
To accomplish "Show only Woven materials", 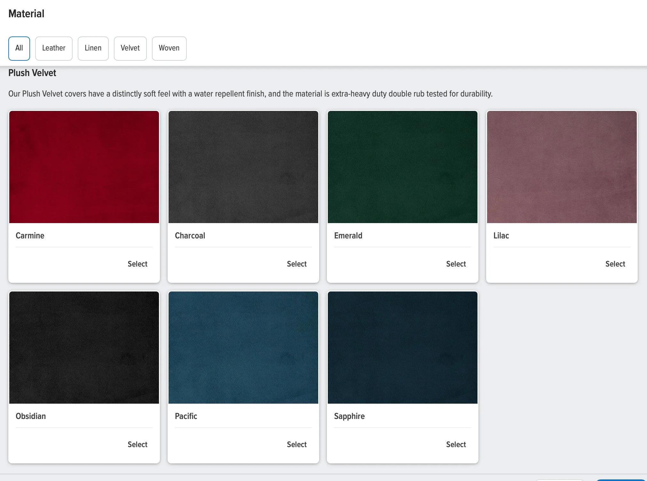I will 169,48.
